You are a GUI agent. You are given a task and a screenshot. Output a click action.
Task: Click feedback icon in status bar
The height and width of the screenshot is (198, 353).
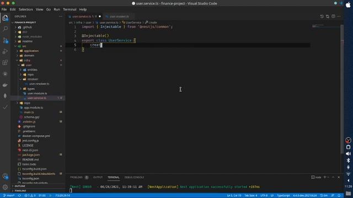[333, 196]
